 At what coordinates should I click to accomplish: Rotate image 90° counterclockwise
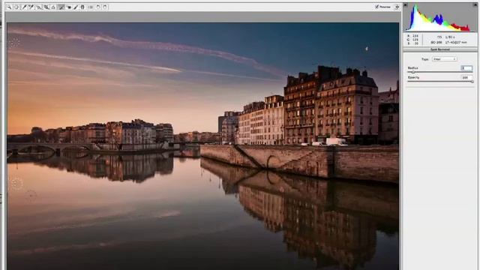tap(98, 7)
